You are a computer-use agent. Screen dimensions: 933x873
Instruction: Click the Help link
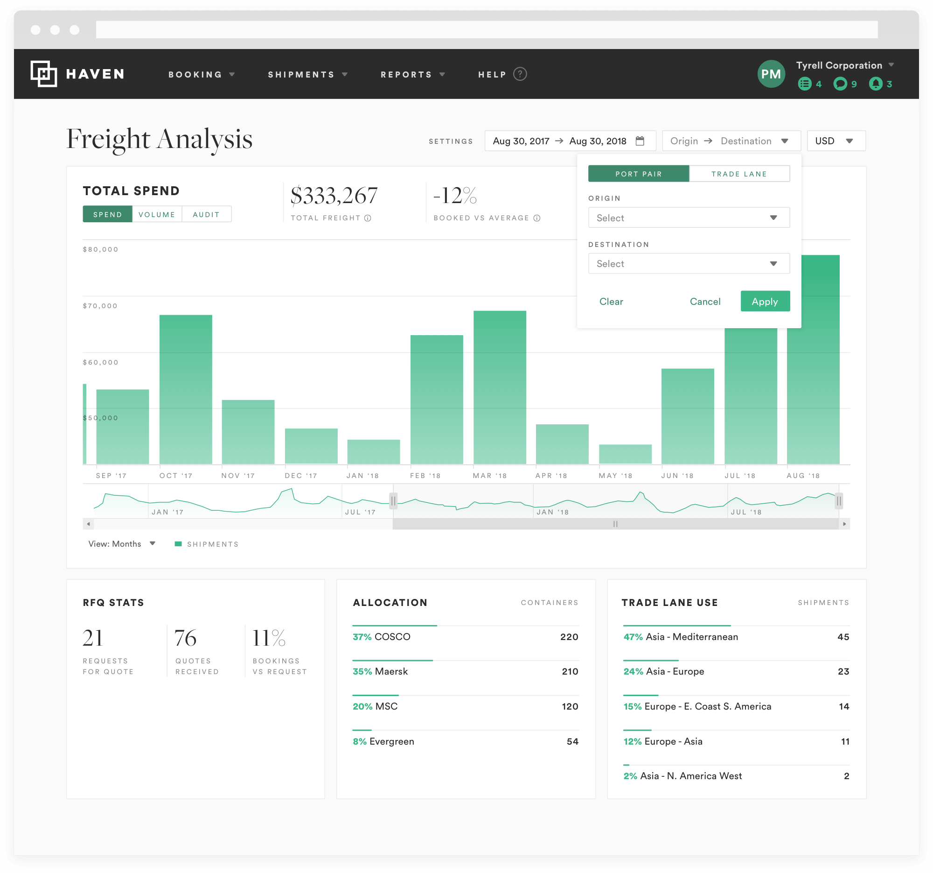tap(492, 75)
